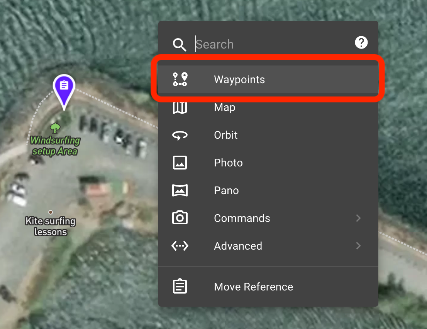Select the Move Reference option
This screenshot has width=427, height=329.
point(253,286)
